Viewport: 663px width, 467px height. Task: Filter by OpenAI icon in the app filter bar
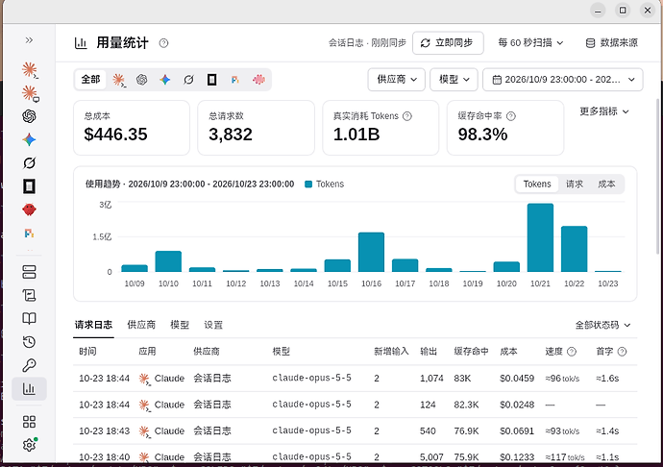141,80
